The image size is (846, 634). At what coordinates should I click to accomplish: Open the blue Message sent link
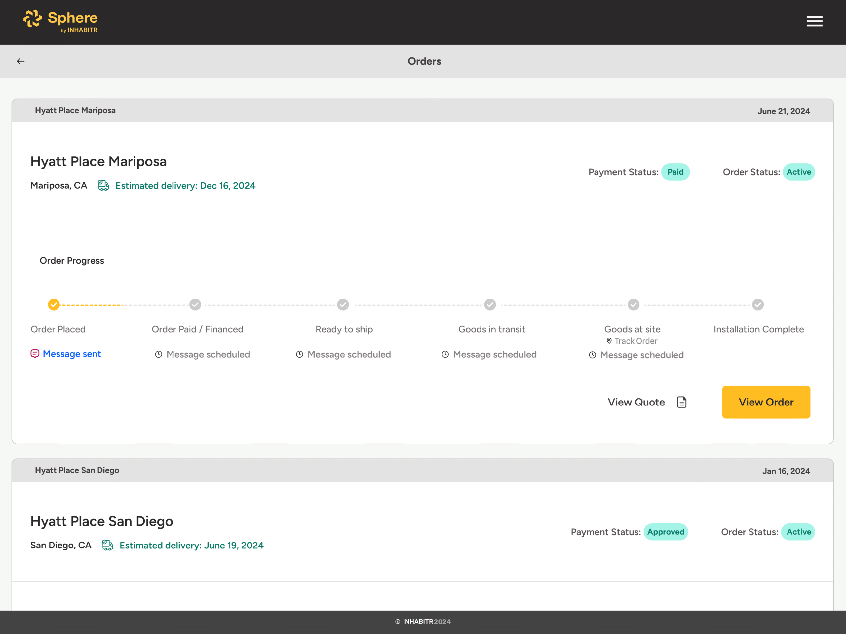[72, 354]
